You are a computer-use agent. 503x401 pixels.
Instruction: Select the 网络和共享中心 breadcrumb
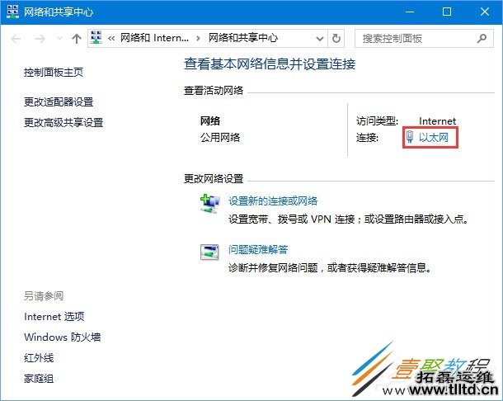click(242, 38)
